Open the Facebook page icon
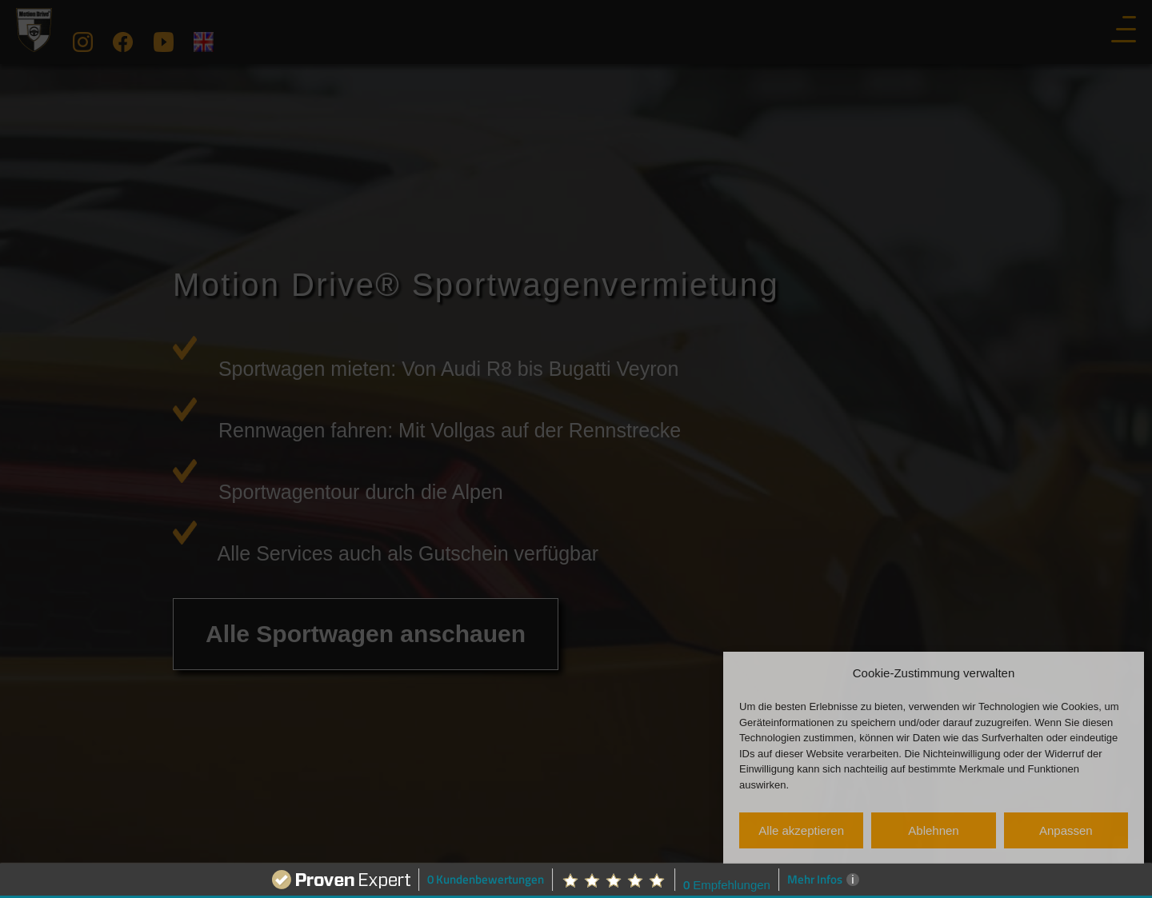1152x898 pixels. pos(122,42)
